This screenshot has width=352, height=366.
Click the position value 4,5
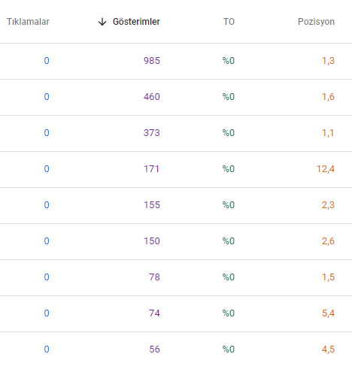[x=328, y=349]
